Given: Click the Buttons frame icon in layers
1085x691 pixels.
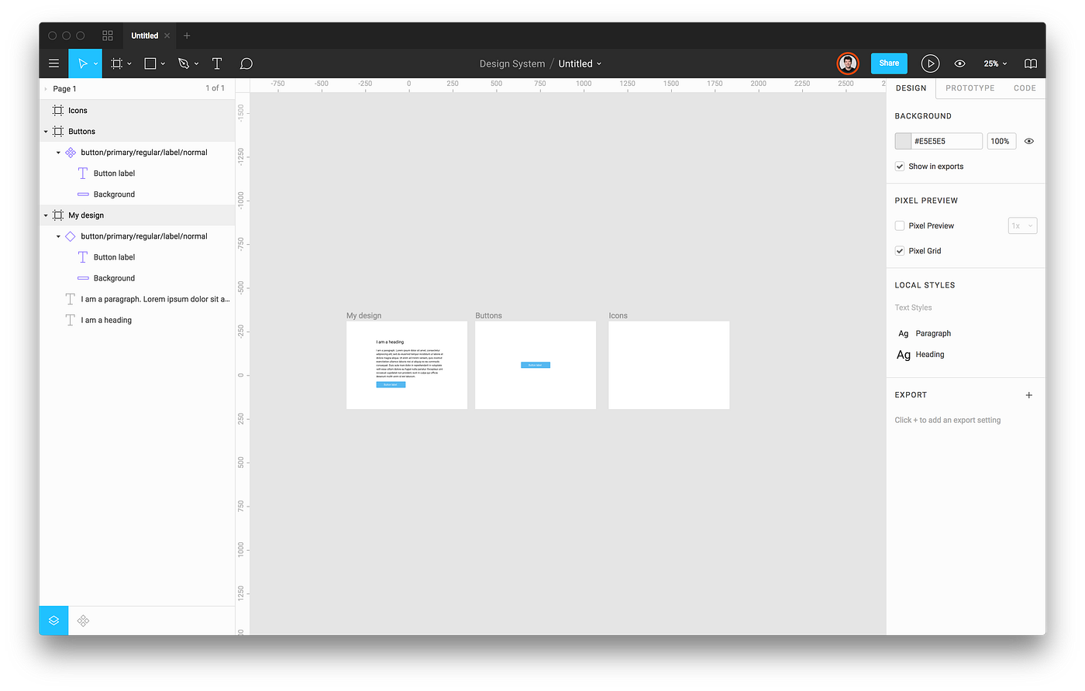Looking at the screenshot, I should (x=58, y=131).
